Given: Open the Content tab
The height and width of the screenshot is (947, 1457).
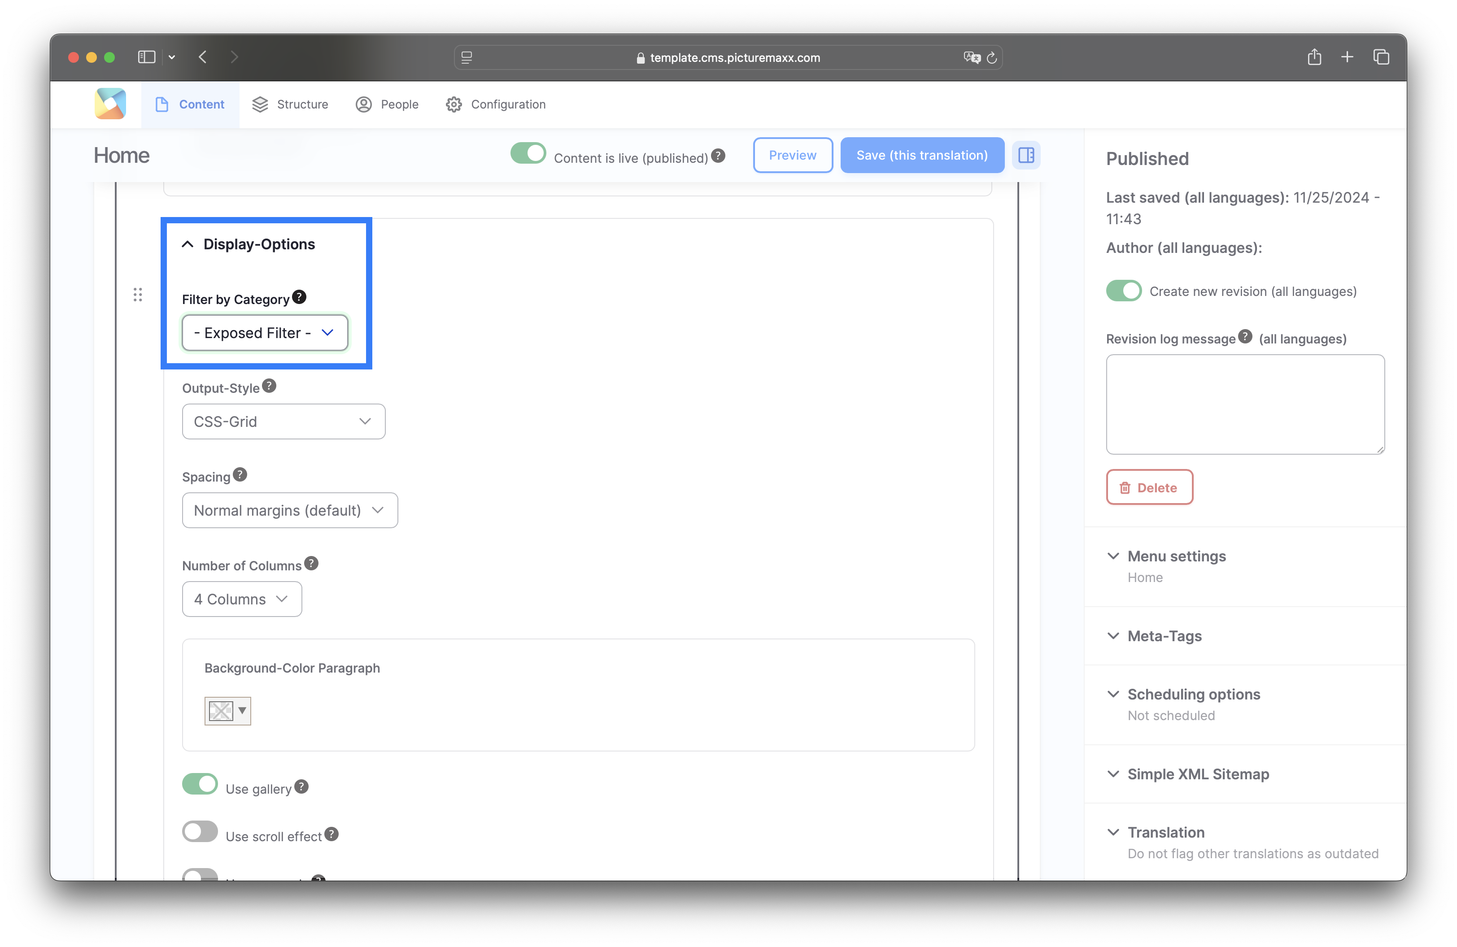Looking at the screenshot, I should tap(190, 104).
